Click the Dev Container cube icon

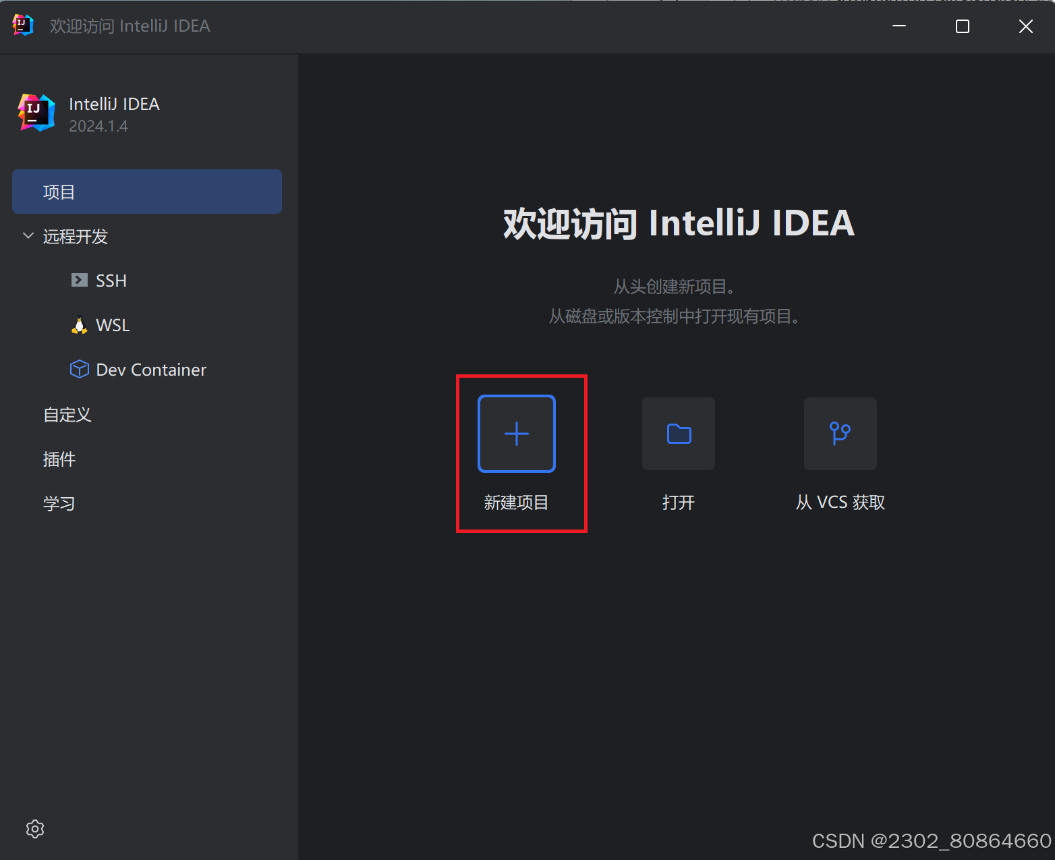click(x=80, y=370)
